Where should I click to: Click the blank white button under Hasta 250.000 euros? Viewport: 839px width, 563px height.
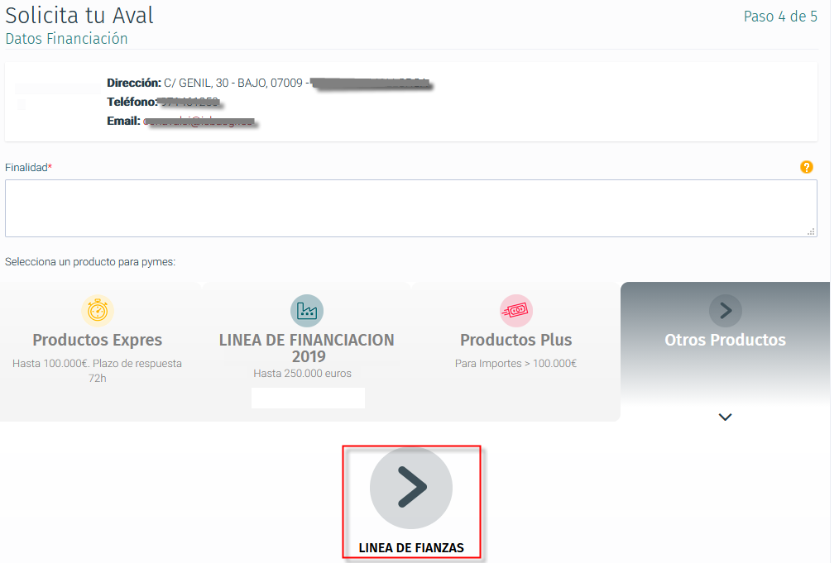click(x=308, y=398)
